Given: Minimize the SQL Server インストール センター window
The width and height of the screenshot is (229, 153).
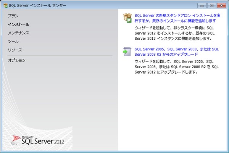Looking at the screenshot, I should 202,6.
